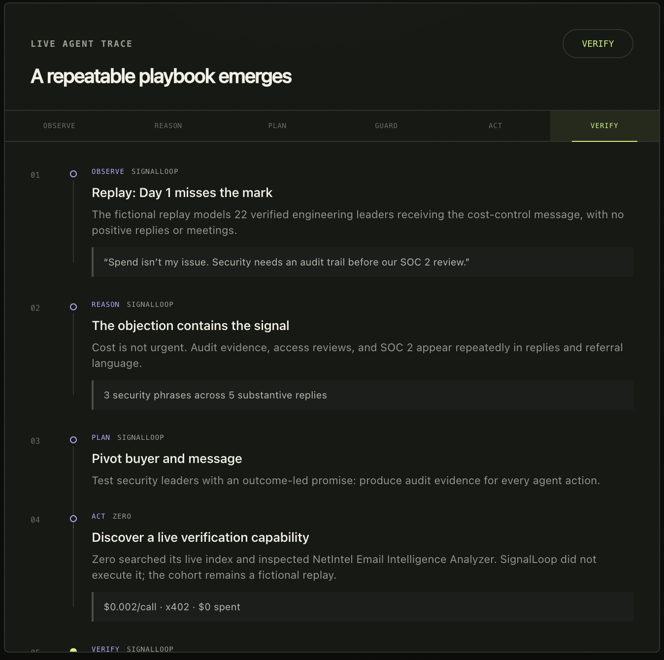Select the active VERIFY tab
This screenshot has height=660, width=664.
coord(604,126)
